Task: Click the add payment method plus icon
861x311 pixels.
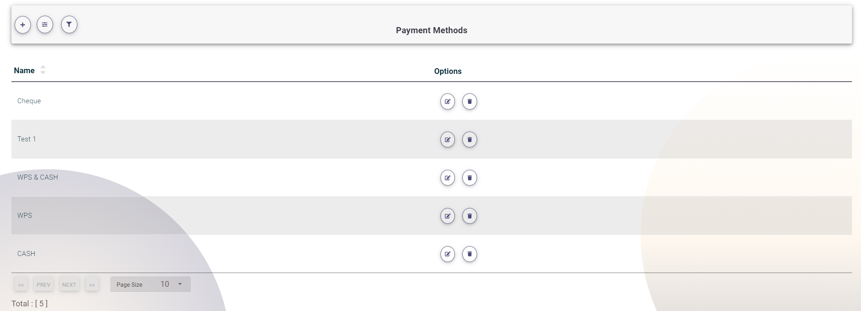Action: point(23,25)
